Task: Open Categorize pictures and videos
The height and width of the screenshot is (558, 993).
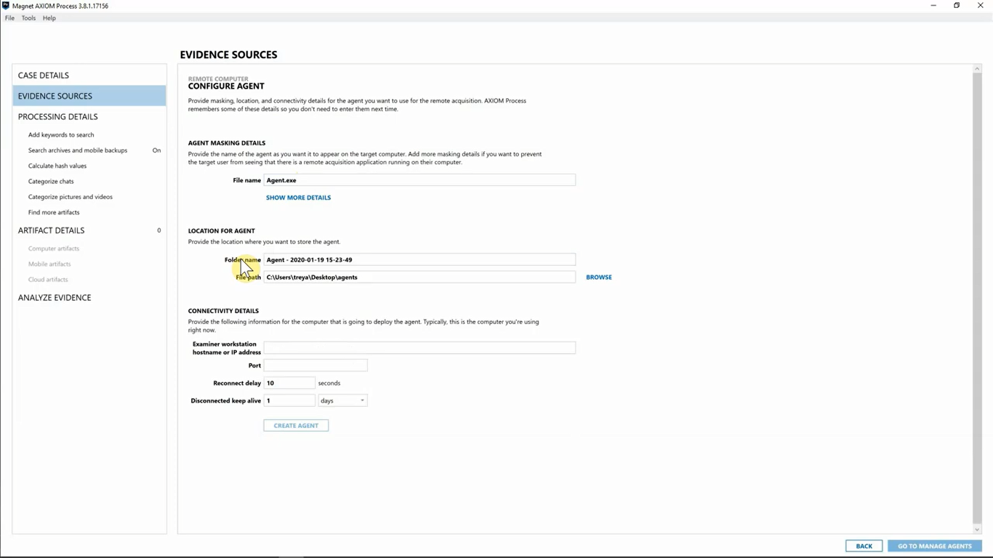Action: 70,196
